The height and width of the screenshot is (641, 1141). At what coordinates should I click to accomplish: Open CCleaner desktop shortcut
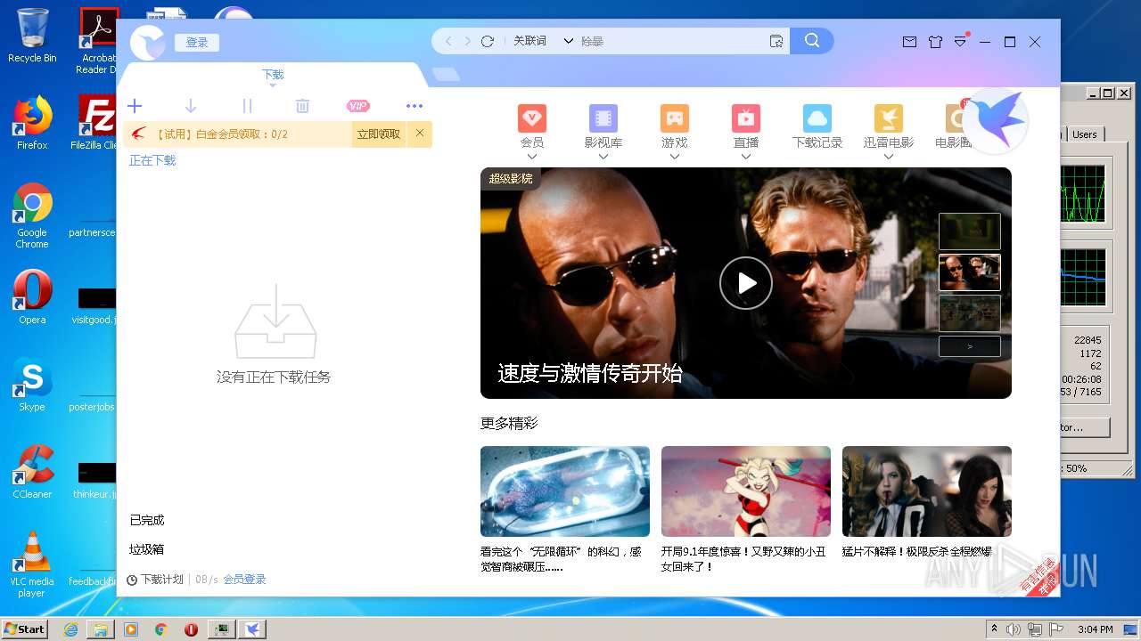(32, 472)
